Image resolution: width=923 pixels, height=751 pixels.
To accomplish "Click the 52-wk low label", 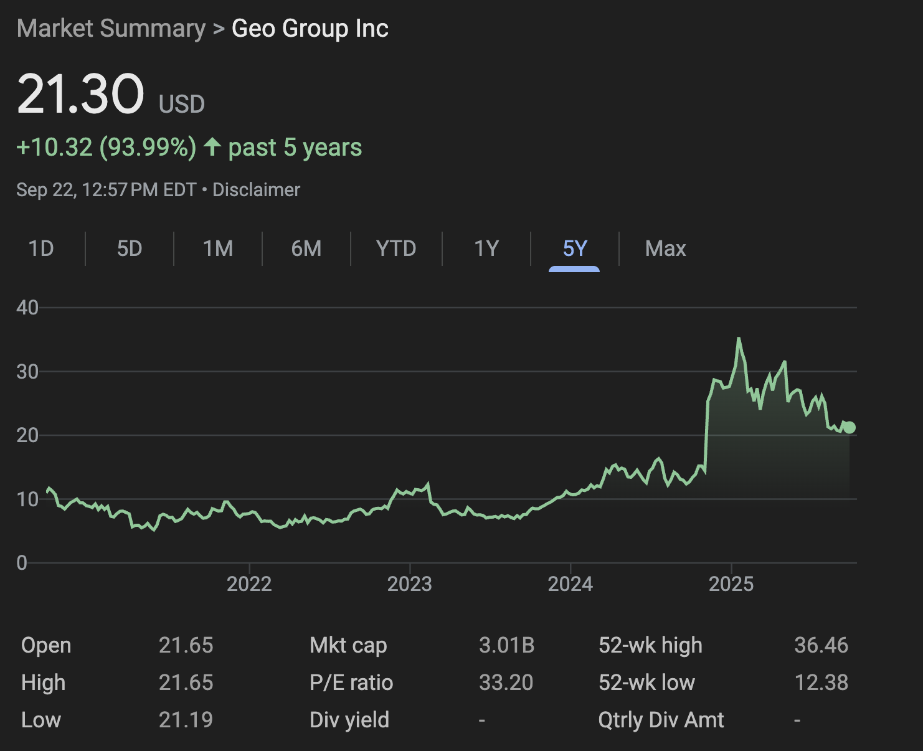I will click(x=646, y=683).
